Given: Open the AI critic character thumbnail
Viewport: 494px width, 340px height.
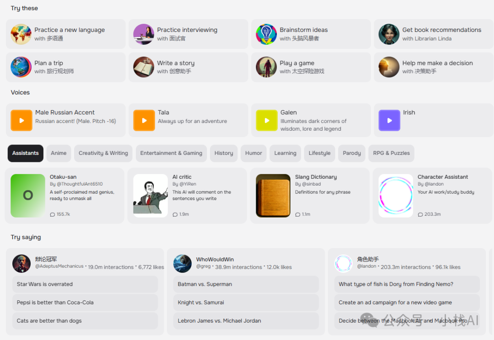Looking at the screenshot, I should point(150,196).
